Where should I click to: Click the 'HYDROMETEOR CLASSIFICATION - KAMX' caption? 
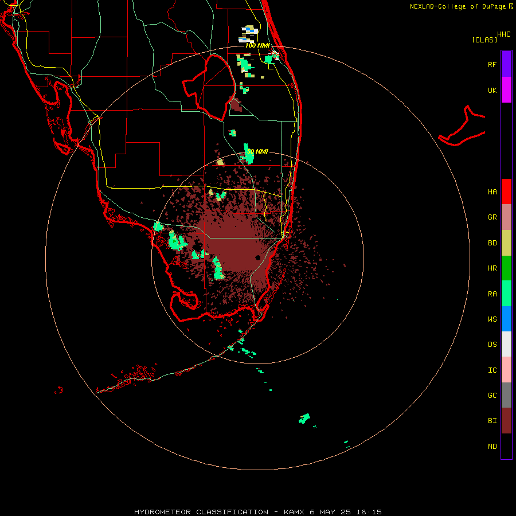coord(219,512)
